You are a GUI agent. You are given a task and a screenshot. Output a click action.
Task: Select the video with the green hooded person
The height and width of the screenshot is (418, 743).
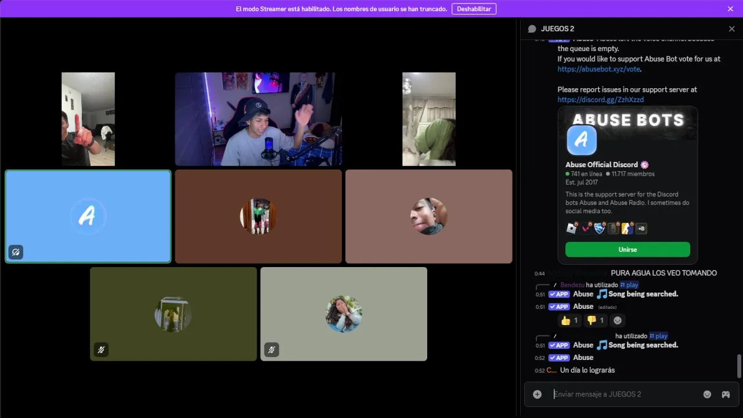[x=429, y=119]
